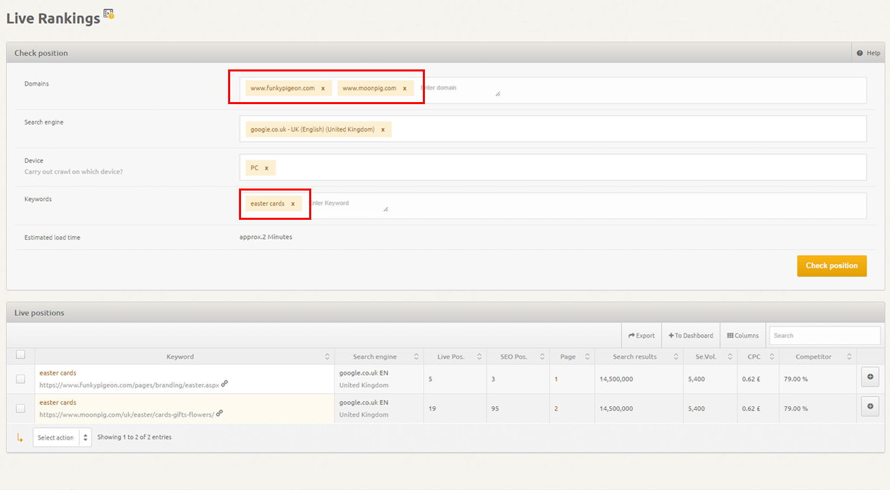Click SEO Pos. value 95

click(x=495, y=408)
